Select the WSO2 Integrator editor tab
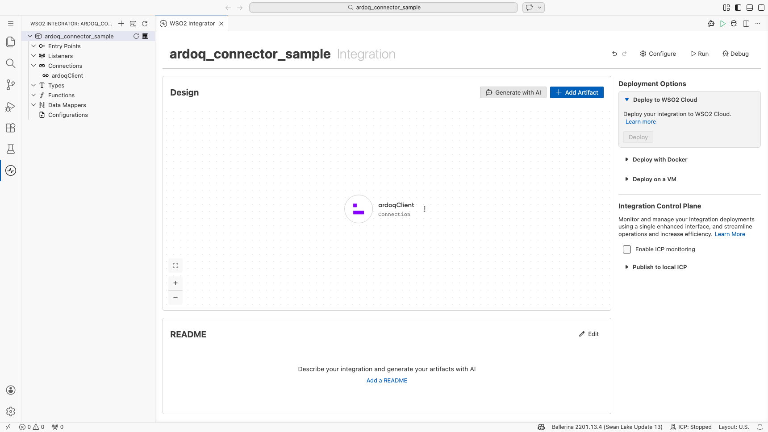Image resolution: width=768 pixels, height=432 pixels. click(x=192, y=24)
